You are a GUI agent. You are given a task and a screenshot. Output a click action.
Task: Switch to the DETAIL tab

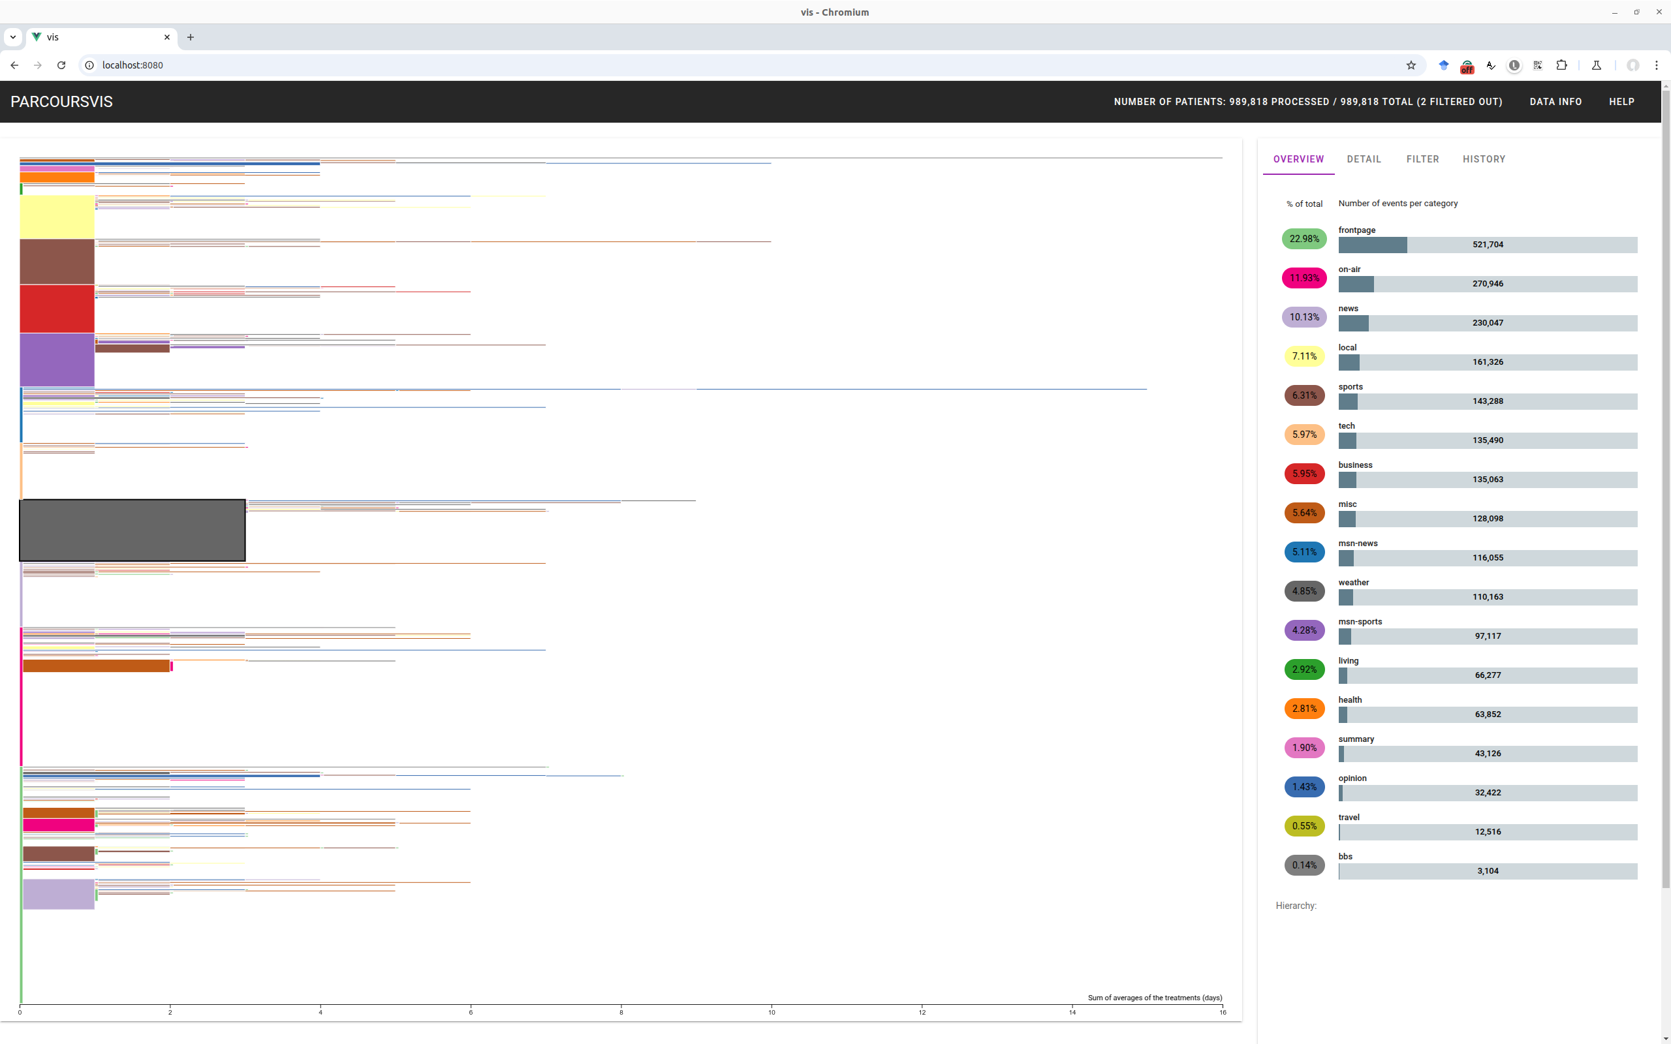pos(1364,159)
